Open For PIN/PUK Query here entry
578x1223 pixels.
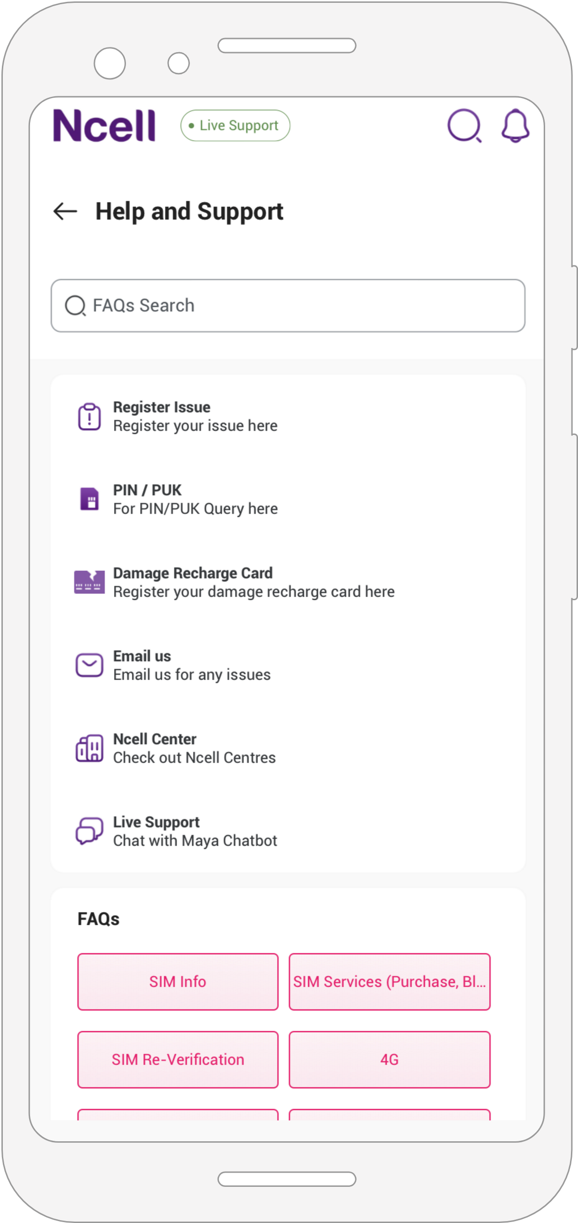click(x=288, y=499)
